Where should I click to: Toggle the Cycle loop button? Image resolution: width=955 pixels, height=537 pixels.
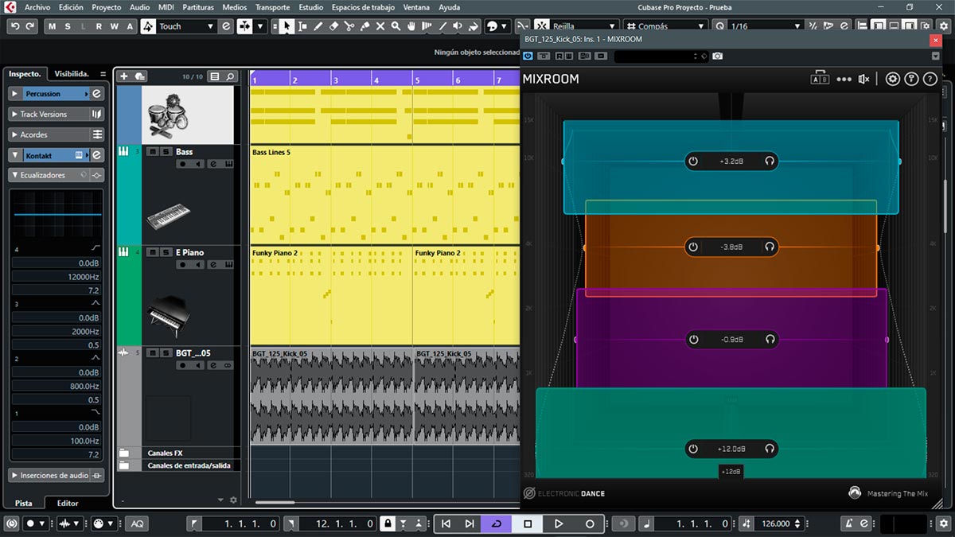click(497, 523)
